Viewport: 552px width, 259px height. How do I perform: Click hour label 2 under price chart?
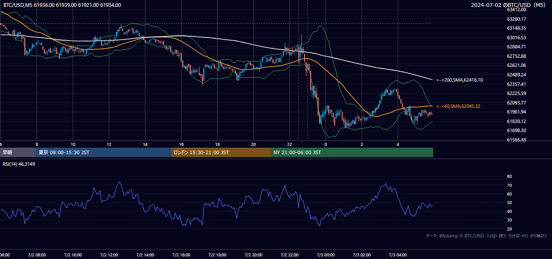pyautogui.click(x=362, y=144)
